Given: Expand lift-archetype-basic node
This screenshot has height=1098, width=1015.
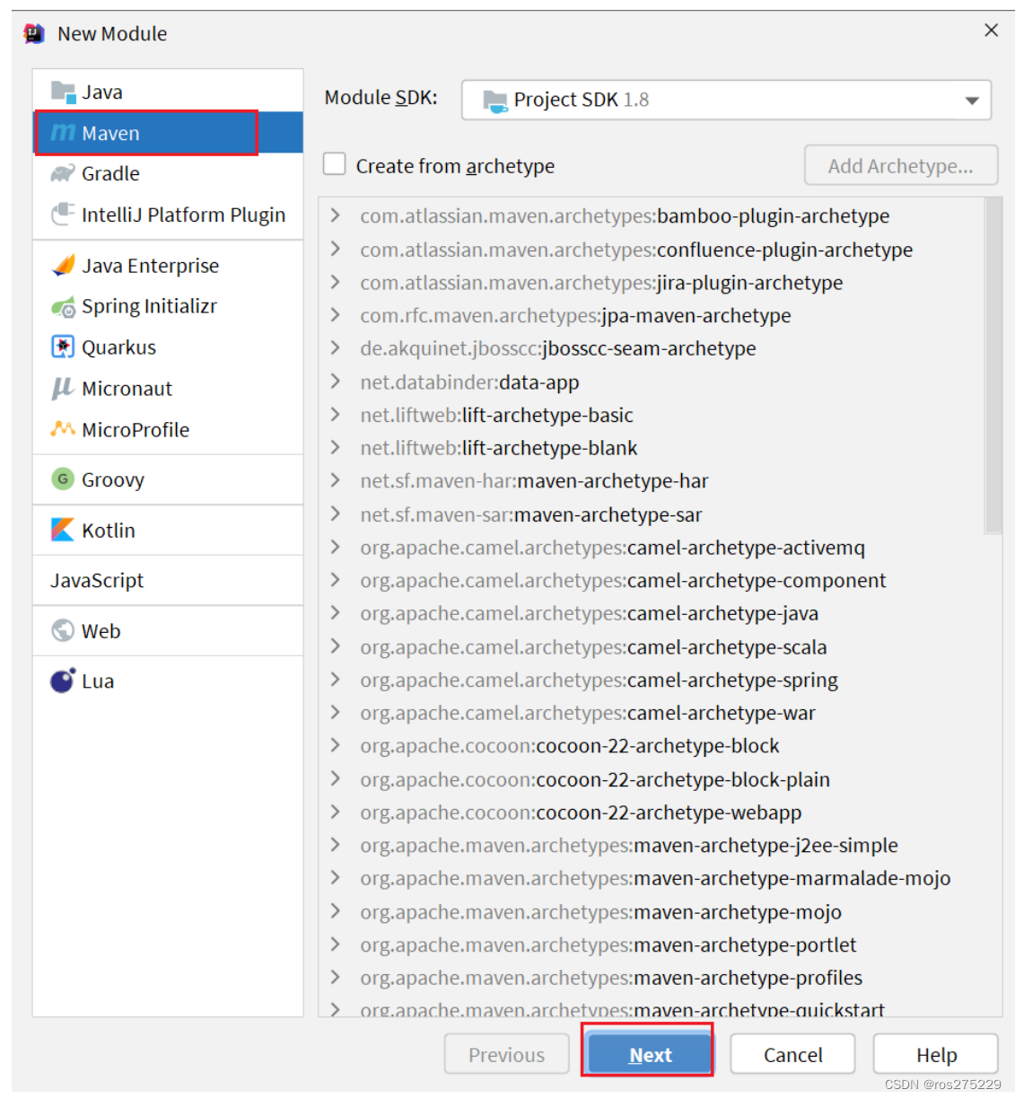Looking at the screenshot, I should point(336,415).
